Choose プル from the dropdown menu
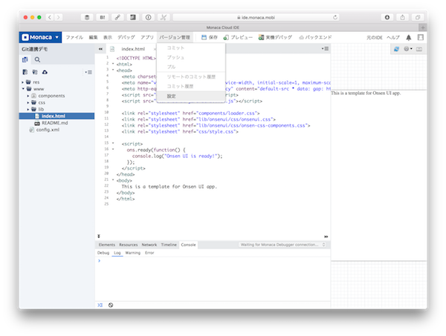446x336 pixels. (191, 67)
